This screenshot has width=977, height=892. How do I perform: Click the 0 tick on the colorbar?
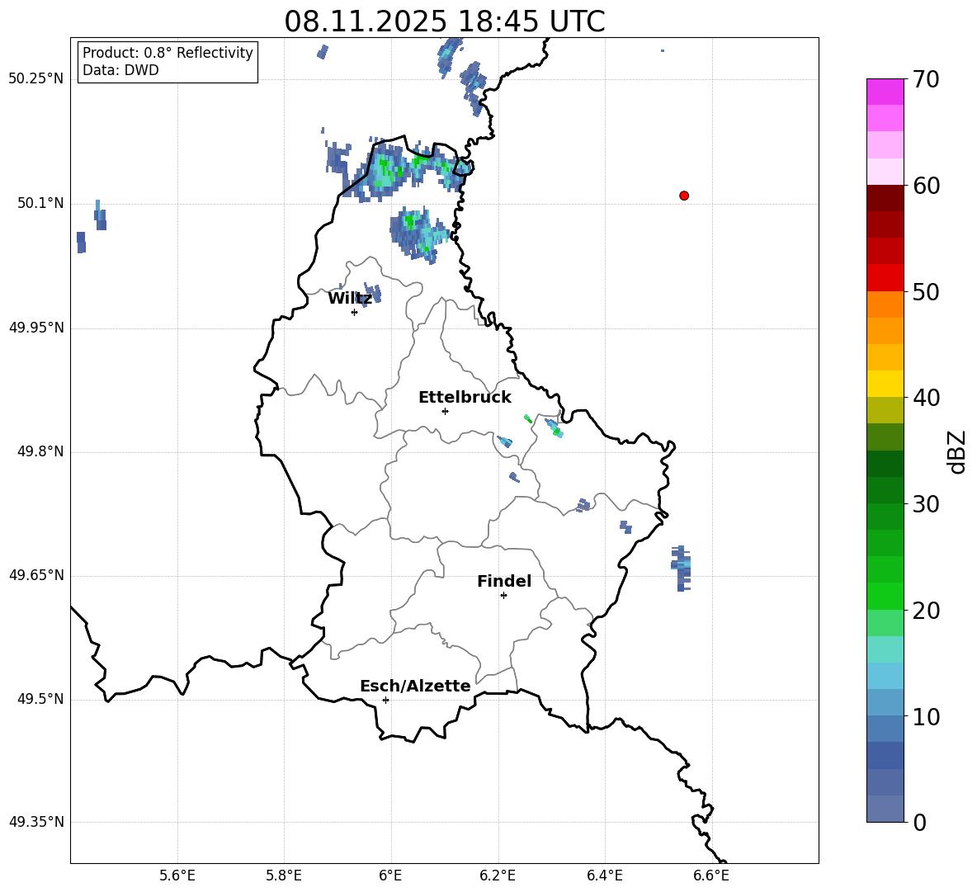pyautogui.click(x=919, y=823)
